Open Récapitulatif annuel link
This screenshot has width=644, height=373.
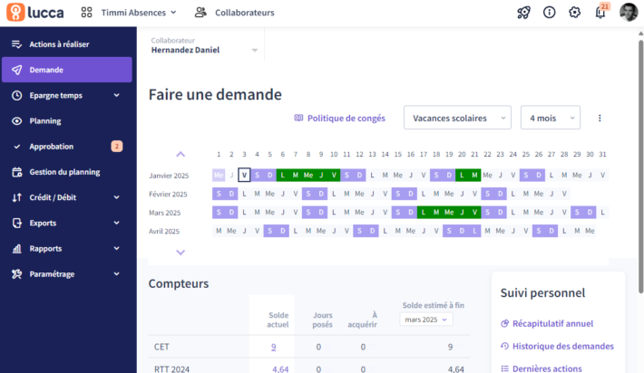[552, 323]
